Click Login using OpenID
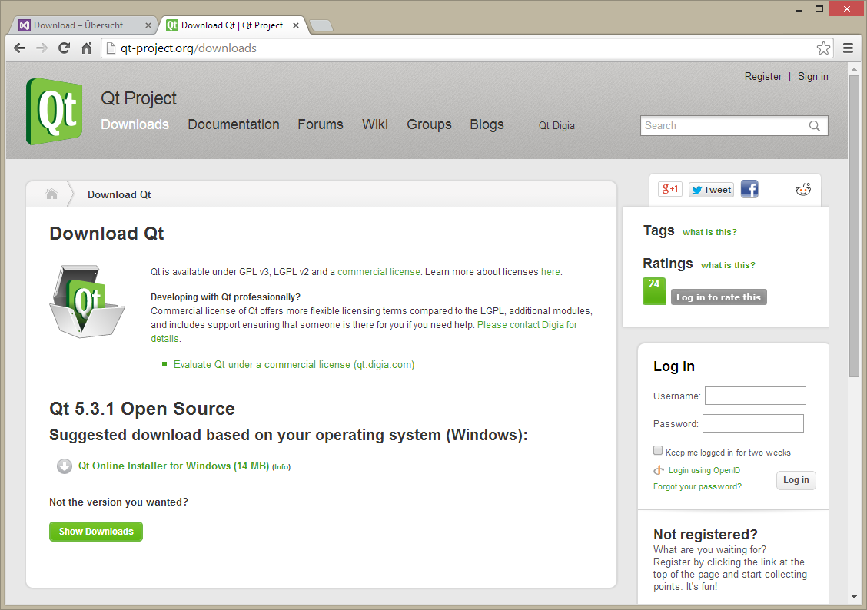 [704, 470]
